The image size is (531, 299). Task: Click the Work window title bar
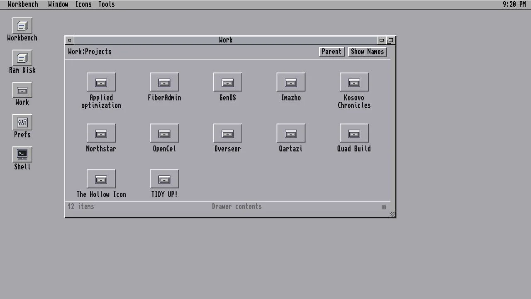click(226, 40)
